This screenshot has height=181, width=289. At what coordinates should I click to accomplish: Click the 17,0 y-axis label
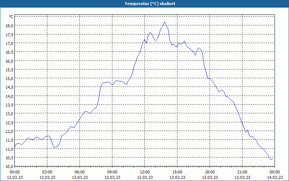(x=9, y=43)
